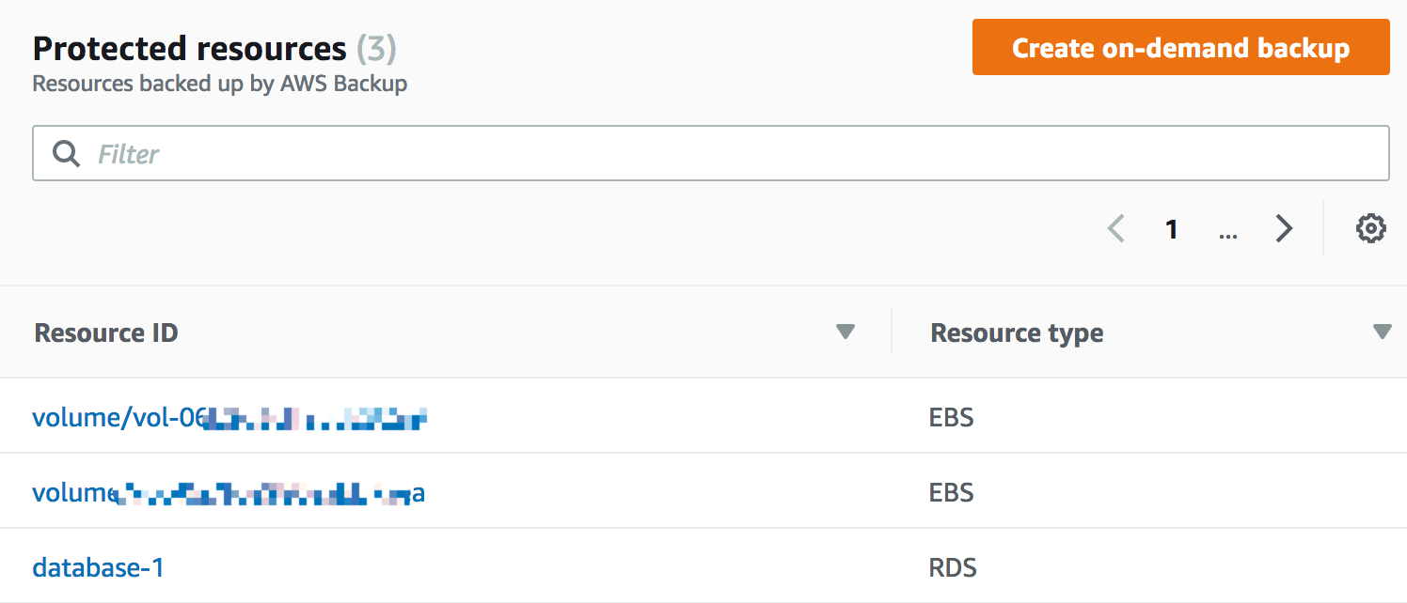Click the Resource ID column header
Screen dimensions: 1407x603
pyautogui.click(x=106, y=332)
